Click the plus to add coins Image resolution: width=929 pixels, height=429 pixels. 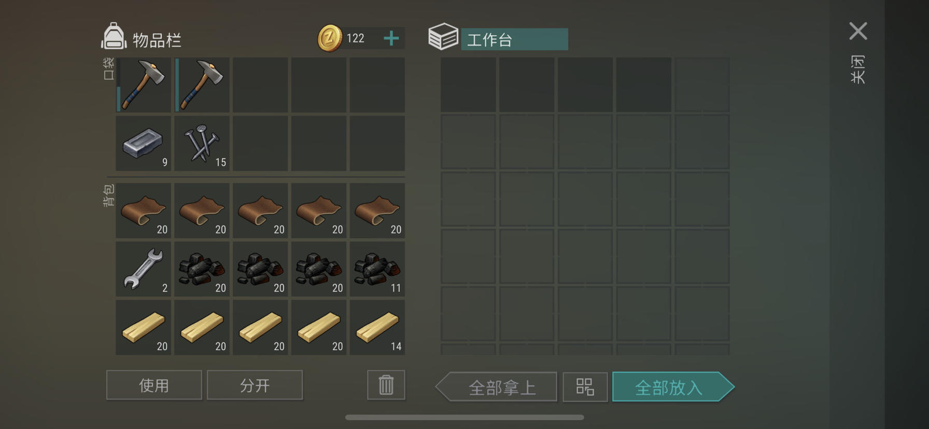(391, 38)
